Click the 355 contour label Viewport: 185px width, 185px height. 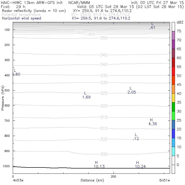tap(91, 34)
